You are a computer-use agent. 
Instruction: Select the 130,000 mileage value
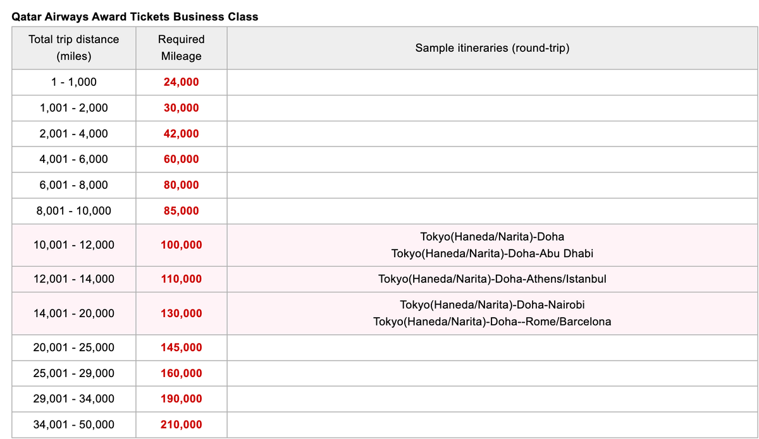182,313
